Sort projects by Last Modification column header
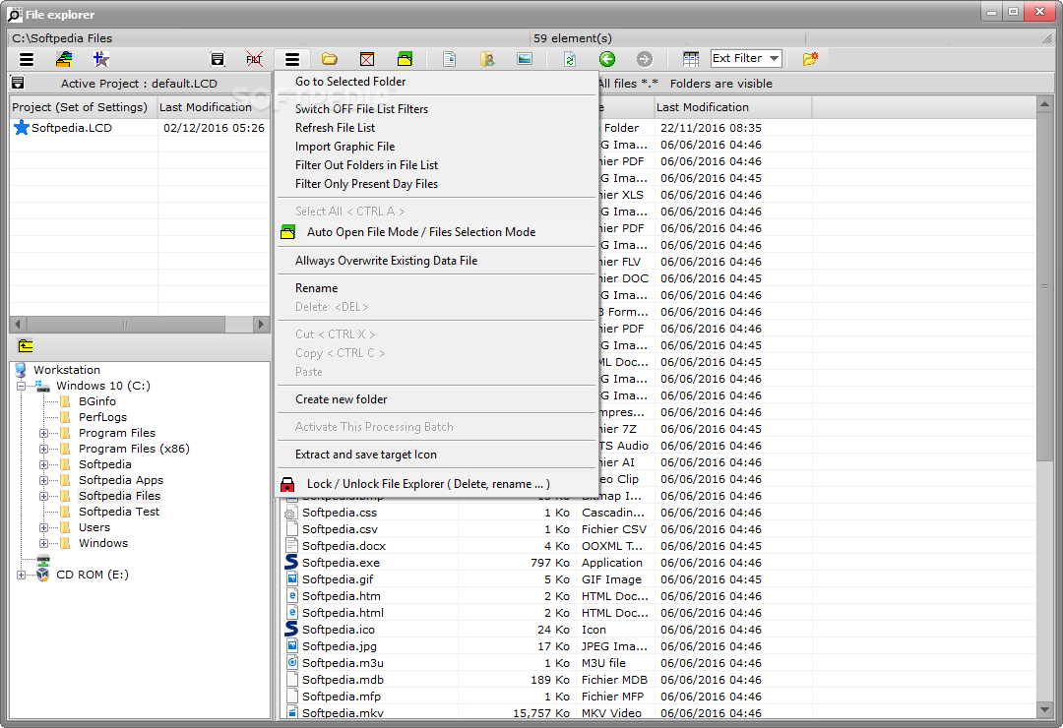The height and width of the screenshot is (728, 1063). click(214, 107)
